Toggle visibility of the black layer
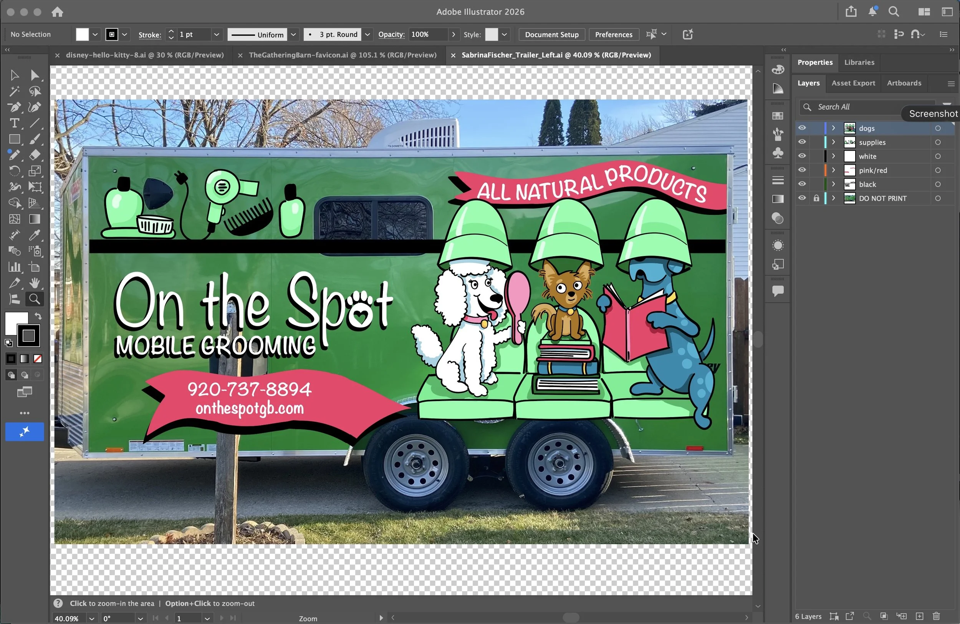 [802, 184]
